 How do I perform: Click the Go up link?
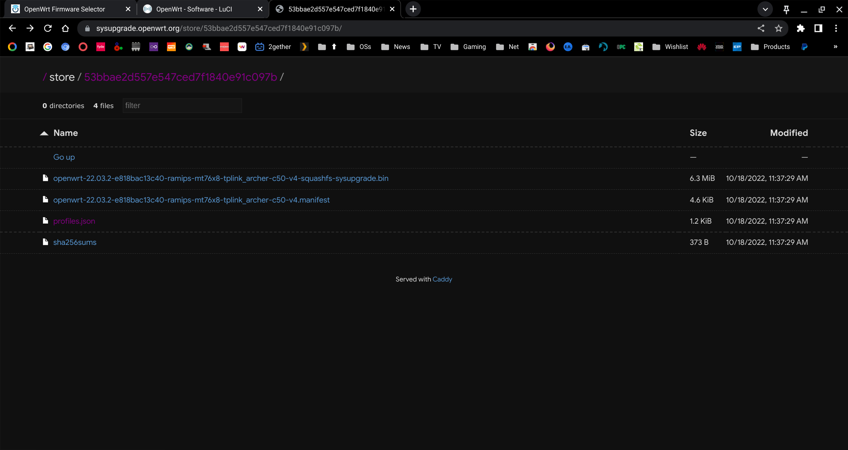[x=64, y=157]
